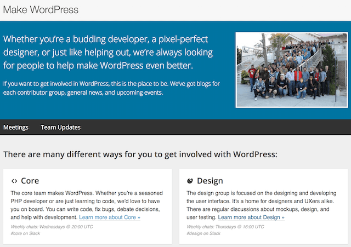Click the Core card heading

[x=30, y=181]
